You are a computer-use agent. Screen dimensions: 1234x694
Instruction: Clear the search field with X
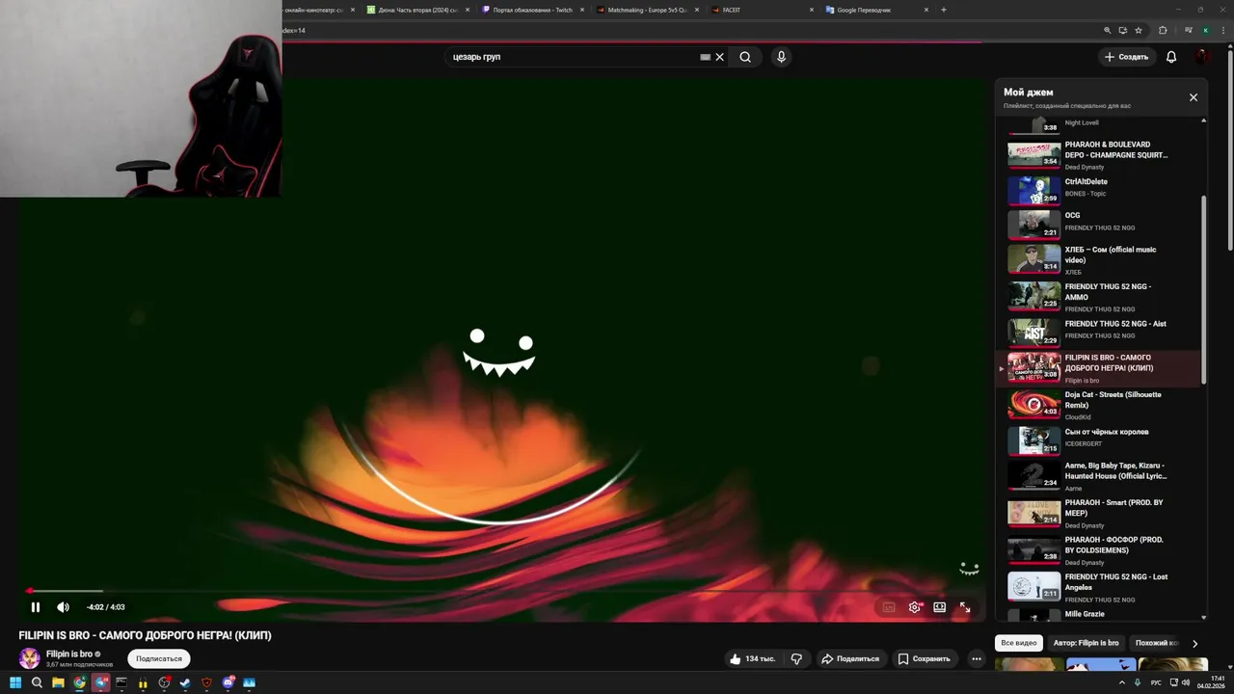coord(719,57)
